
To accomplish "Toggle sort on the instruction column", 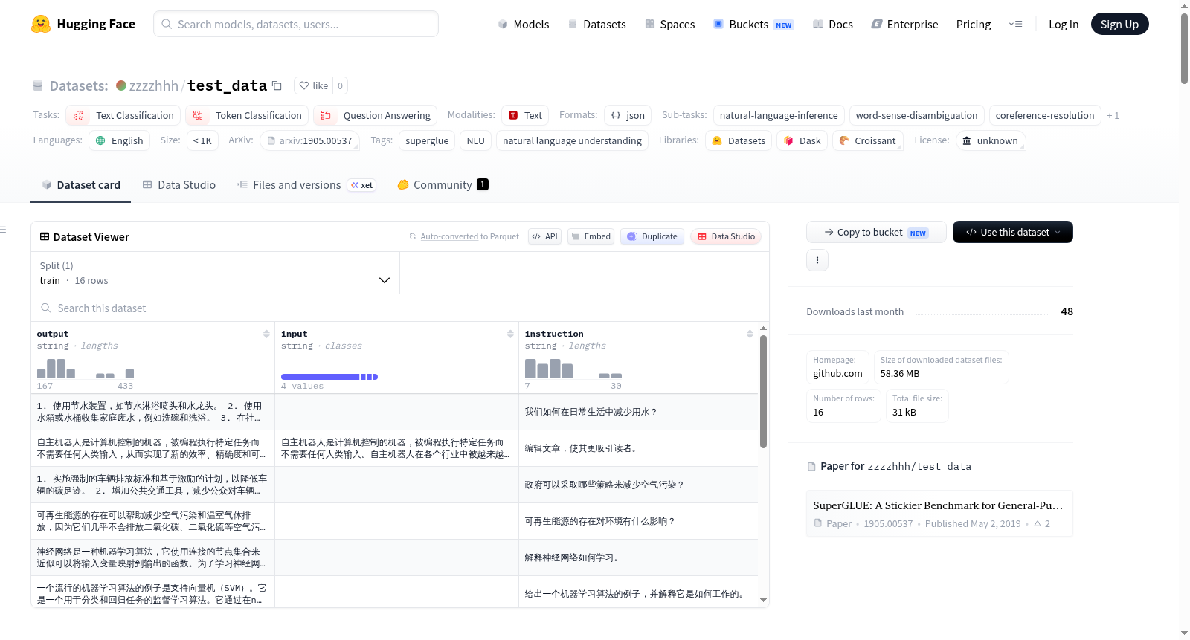I will (x=750, y=334).
